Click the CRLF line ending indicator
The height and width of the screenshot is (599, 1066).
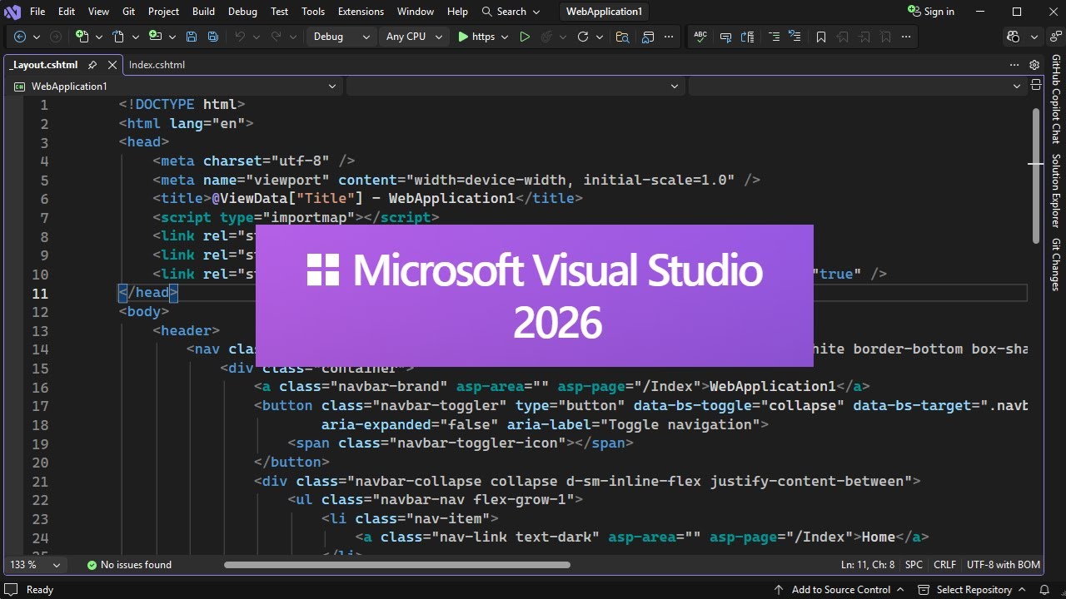pos(945,564)
